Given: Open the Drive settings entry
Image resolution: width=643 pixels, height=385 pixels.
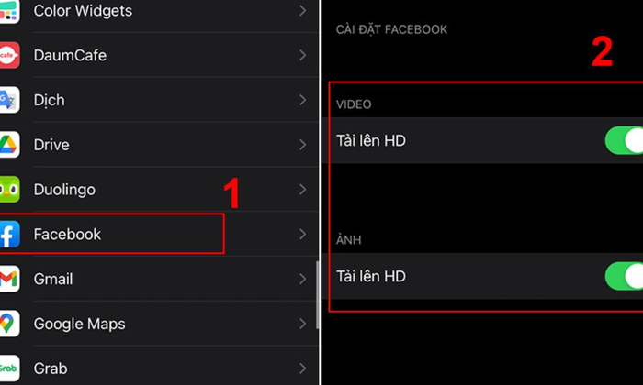Looking at the screenshot, I should coord(159,145).
